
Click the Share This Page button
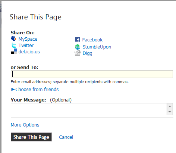(x=31, y=137)
